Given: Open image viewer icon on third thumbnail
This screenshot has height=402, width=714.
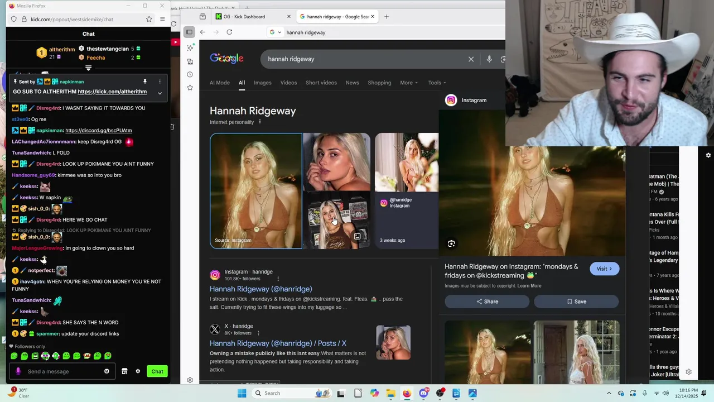Looking at the screenshot, I should tap(357, 236).
